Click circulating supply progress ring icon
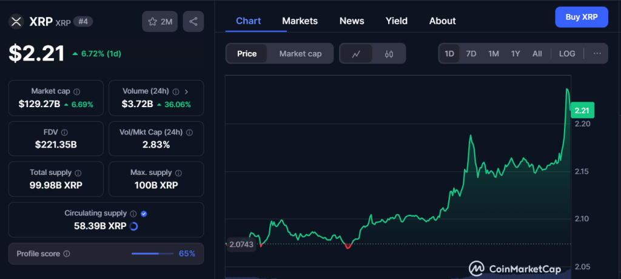The image size is (621, 279). point(134,226)
